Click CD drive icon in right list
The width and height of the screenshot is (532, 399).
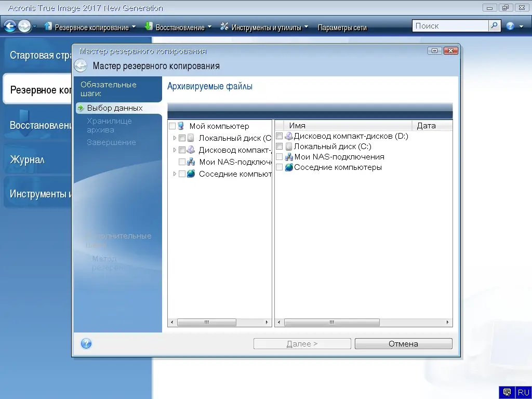click(289, 136)
